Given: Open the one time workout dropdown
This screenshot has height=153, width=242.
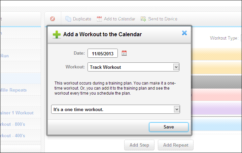Looking at the screenshot, I should (x=176, y=109).
